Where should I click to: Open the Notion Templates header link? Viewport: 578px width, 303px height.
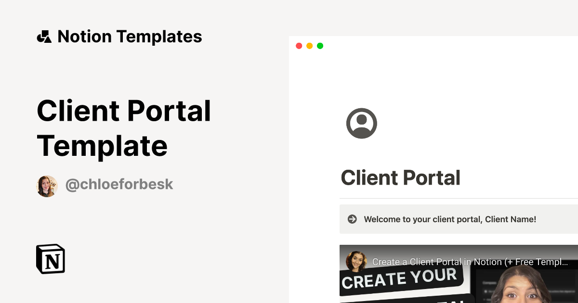coord(130,37)
